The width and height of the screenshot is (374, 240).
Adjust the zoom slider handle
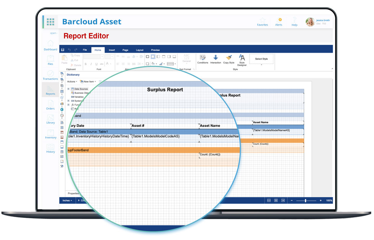pos(305,201)
